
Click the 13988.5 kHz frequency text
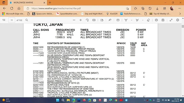63,37
